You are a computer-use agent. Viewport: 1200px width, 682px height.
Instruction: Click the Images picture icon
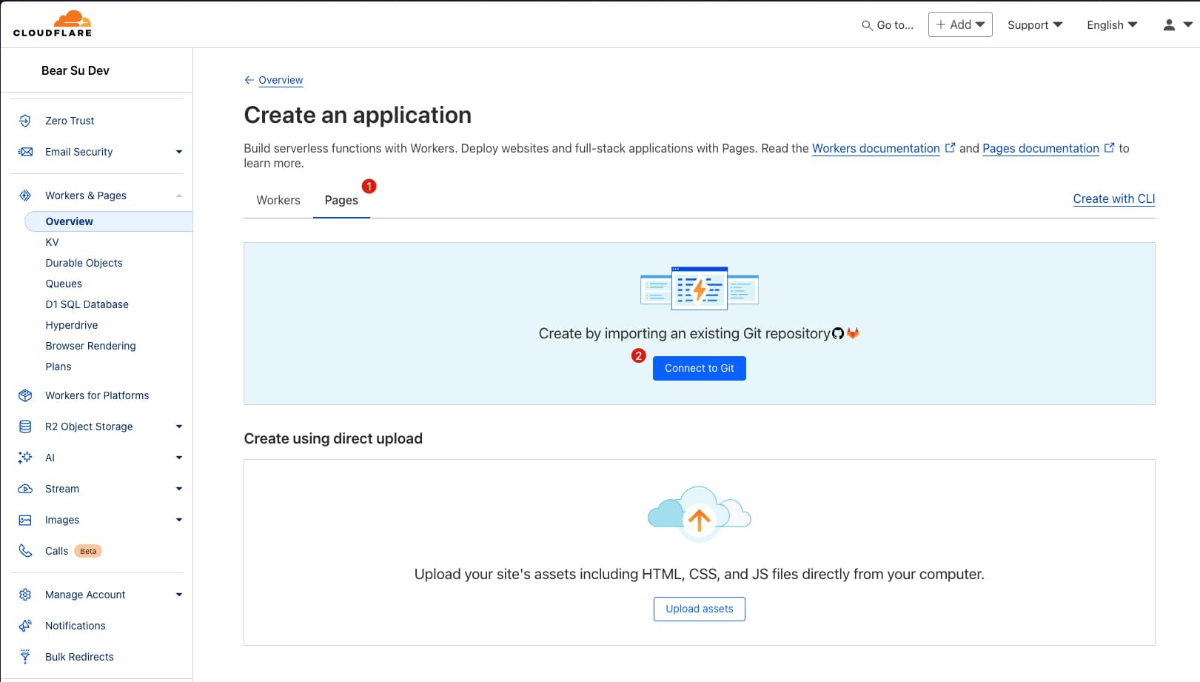click(x=25, y=520)
